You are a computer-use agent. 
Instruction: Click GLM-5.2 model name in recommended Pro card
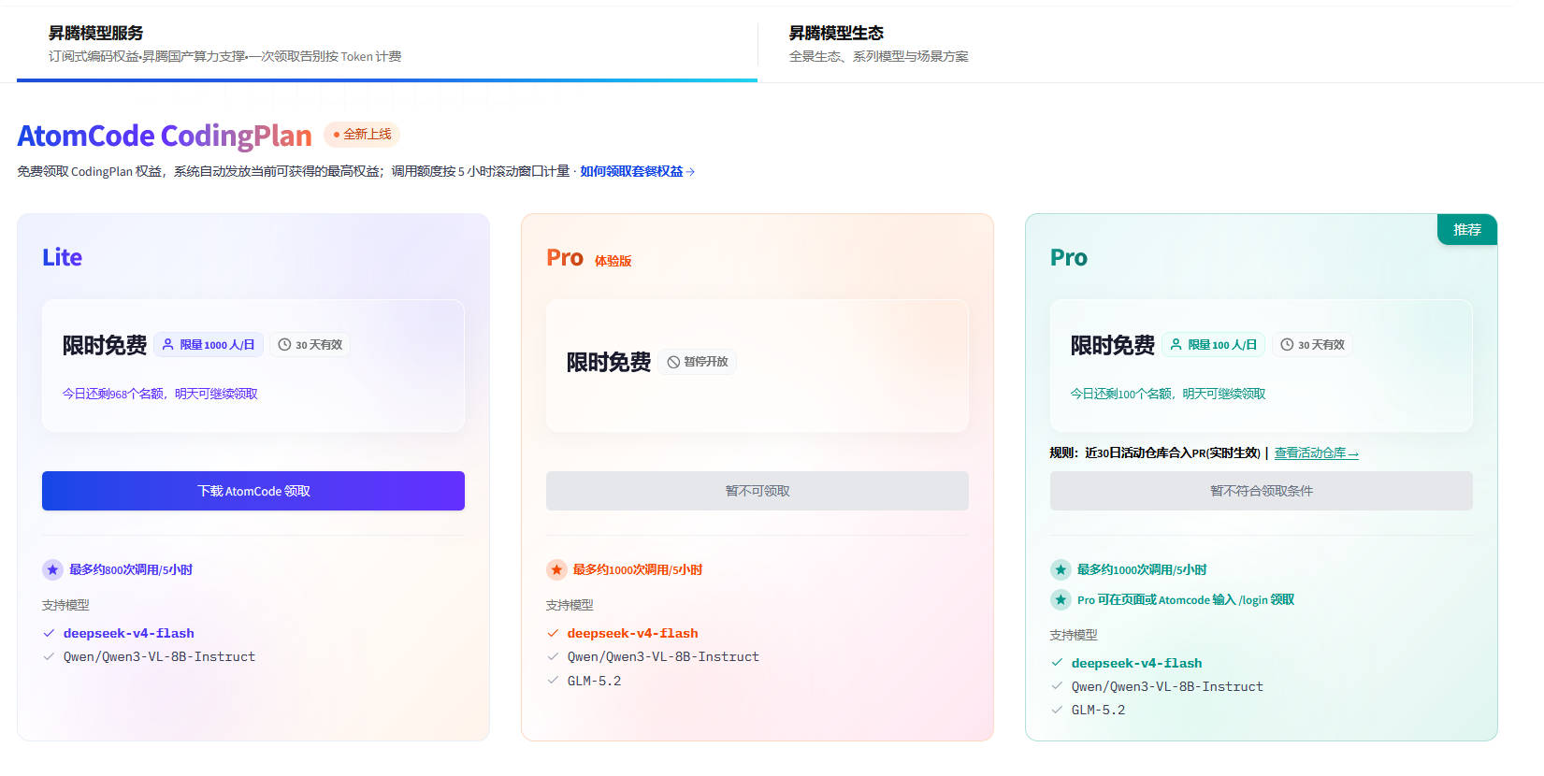click(1099, 710)
